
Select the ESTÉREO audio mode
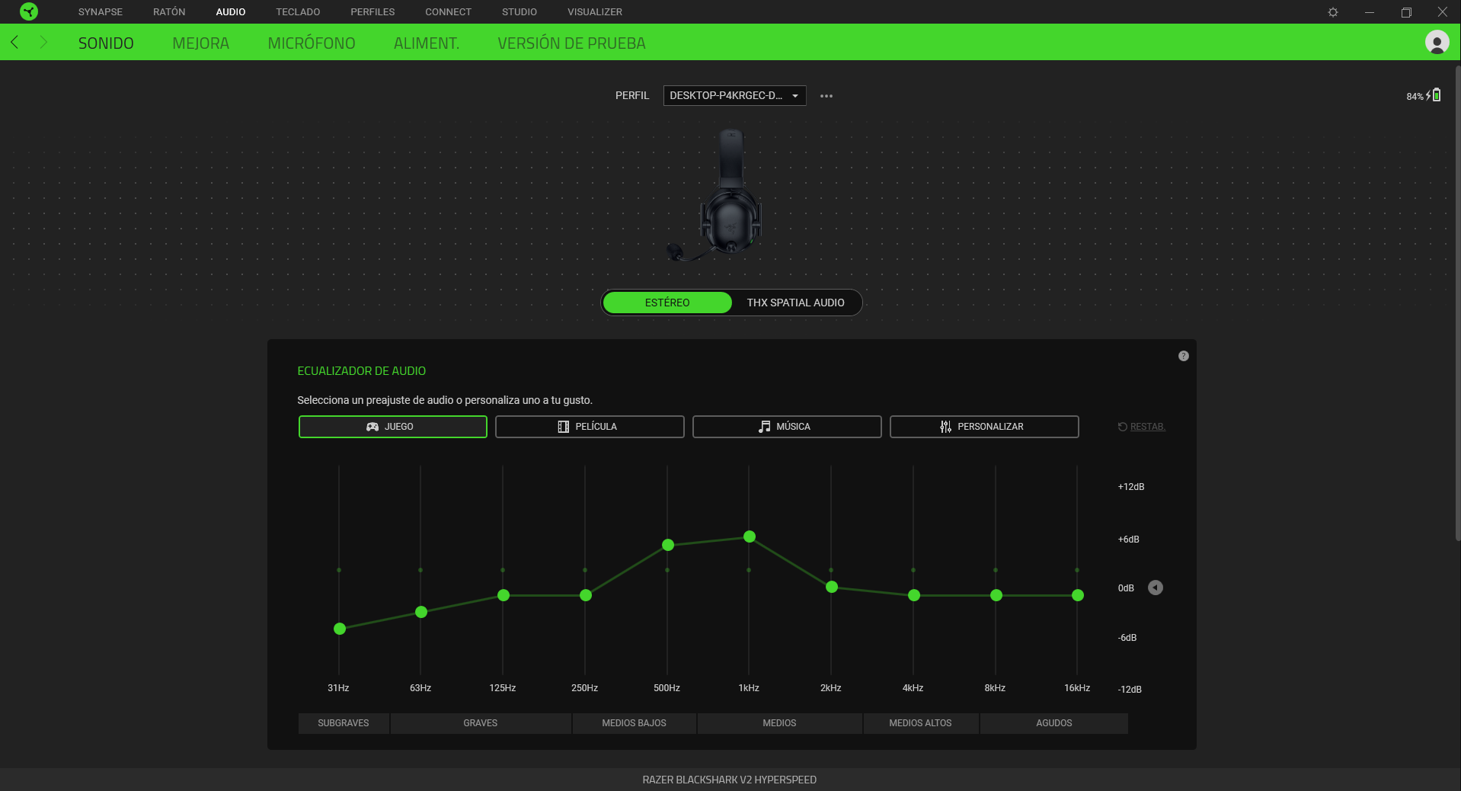pyautogui.click(x=667, y=303)
